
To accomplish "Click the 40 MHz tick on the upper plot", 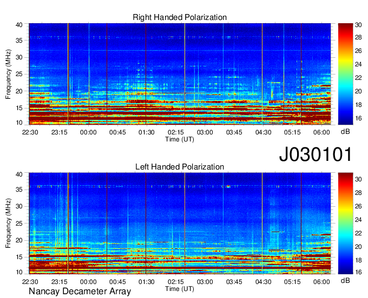I will [x=19, y=25].
